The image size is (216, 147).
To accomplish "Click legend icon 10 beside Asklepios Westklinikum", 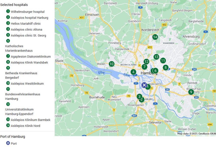I will pyautogui.click(x=8, y=83).
